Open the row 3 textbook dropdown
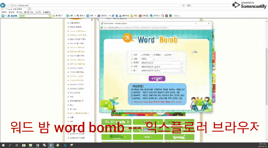This screenshot has width=268, height=148. point(162,63)
